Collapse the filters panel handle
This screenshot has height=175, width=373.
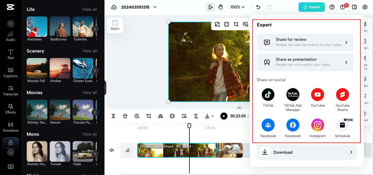click(x=105, y=88)
